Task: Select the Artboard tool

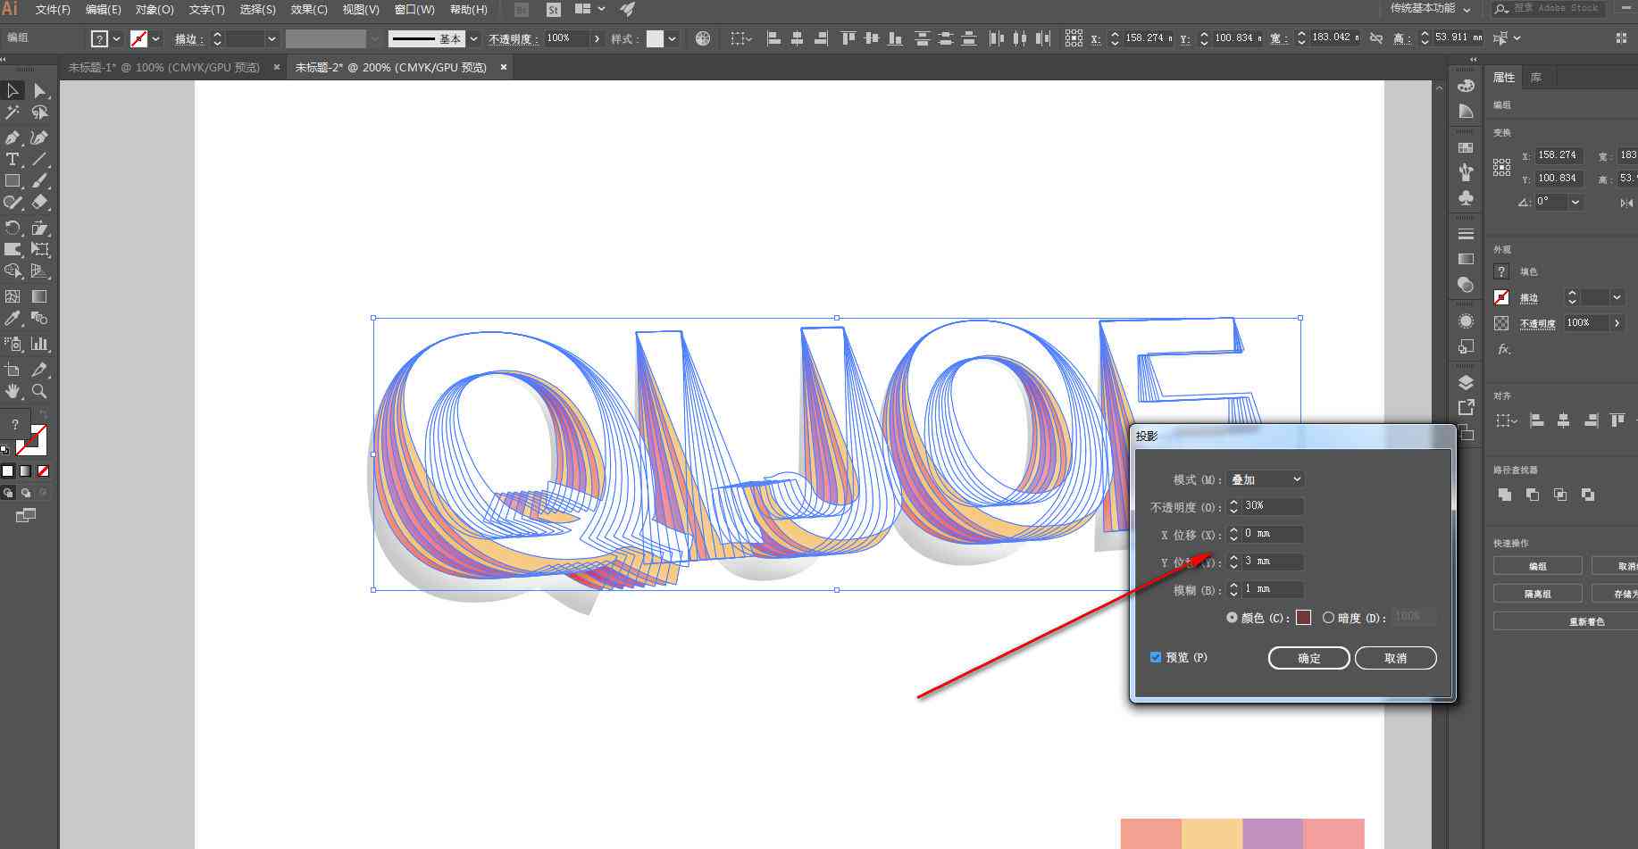Action: 13,370
